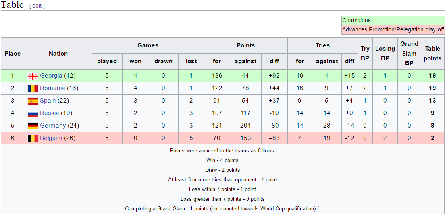The width and height of the screenshot is (445, 214).
Task: Edit the Table section
Action: [37, 6]
